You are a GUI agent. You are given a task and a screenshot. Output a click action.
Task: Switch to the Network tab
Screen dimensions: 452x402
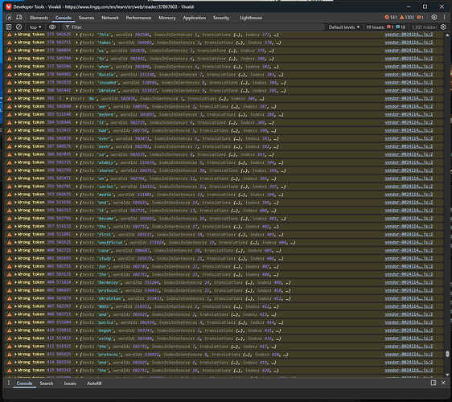[x=110, y=18]
